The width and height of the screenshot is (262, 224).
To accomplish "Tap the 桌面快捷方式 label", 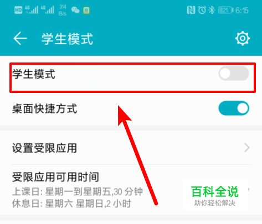I will [44, 108].
